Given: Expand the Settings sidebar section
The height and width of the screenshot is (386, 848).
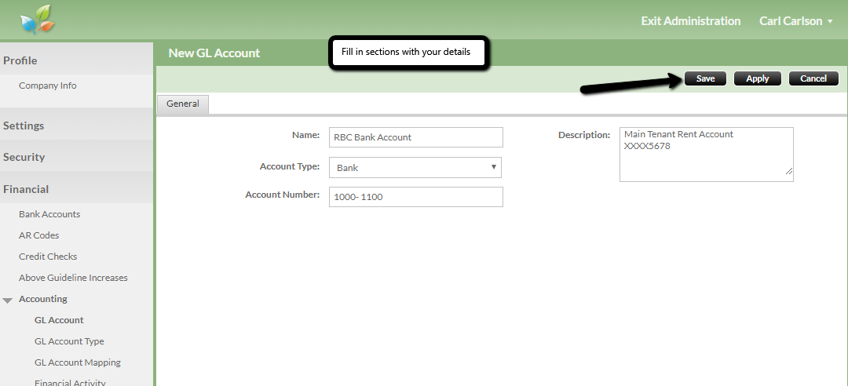Looking at the screenshot, I should (x=24, y=126).
